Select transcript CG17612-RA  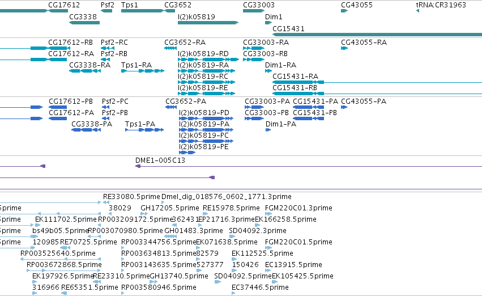coord(71,53)
